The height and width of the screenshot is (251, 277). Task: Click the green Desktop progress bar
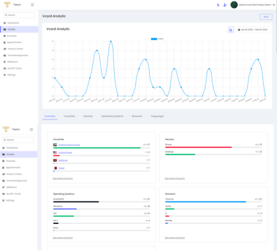coord(180,155)
